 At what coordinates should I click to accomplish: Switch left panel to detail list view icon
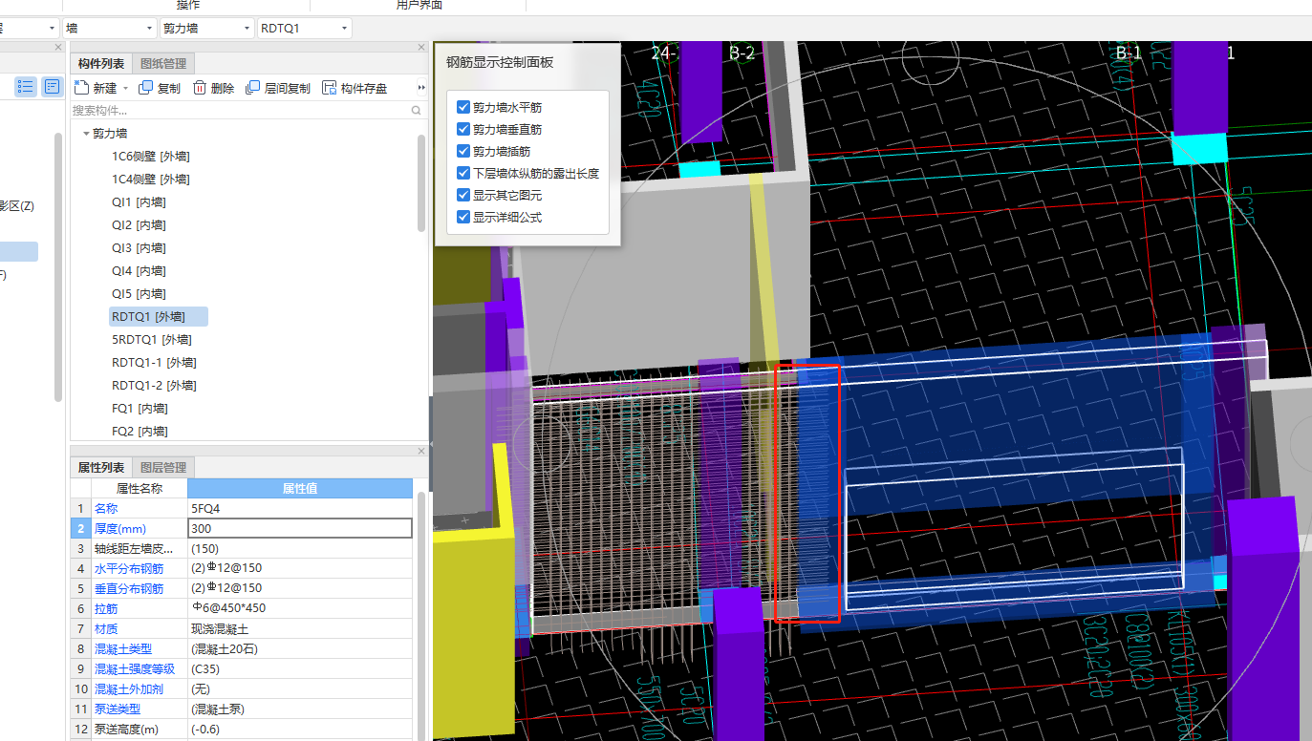coord(52,87)
